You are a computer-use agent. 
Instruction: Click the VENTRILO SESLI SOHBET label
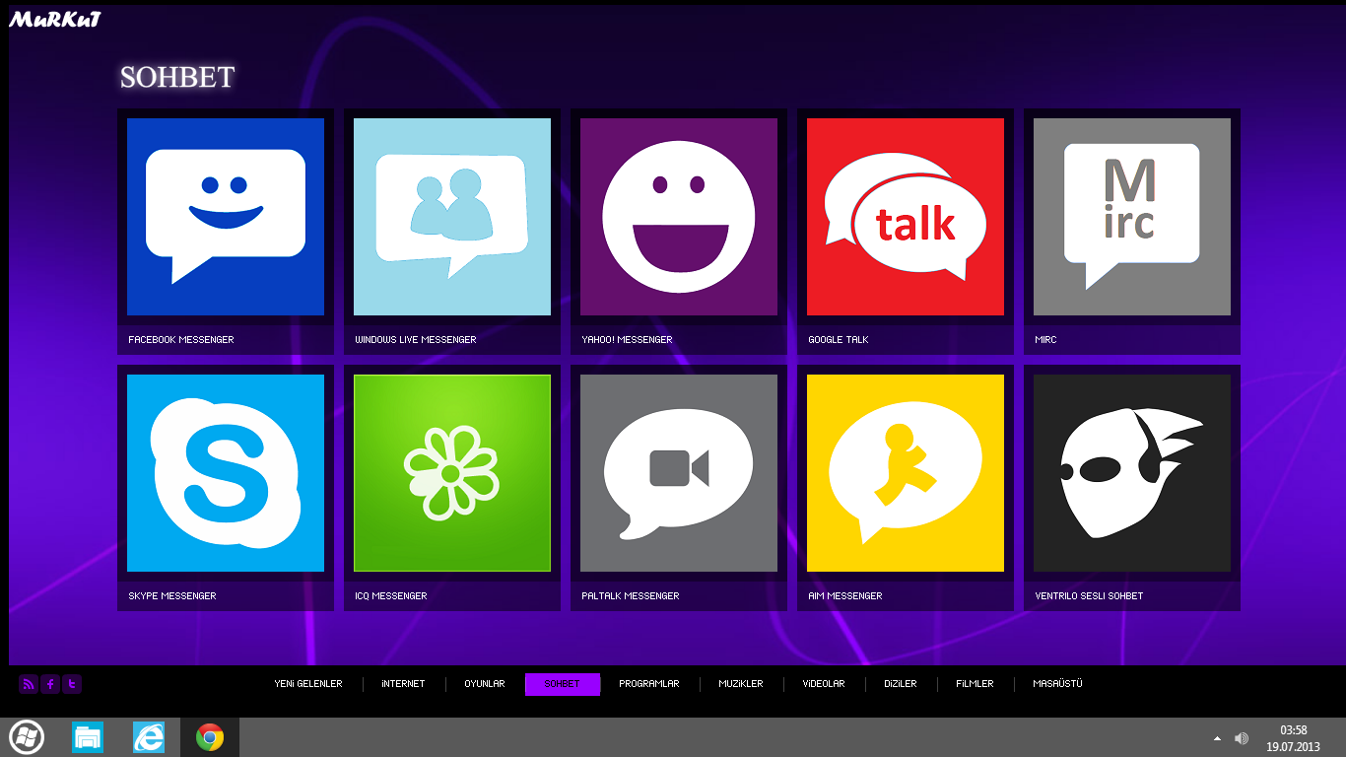pos(1089,596)
